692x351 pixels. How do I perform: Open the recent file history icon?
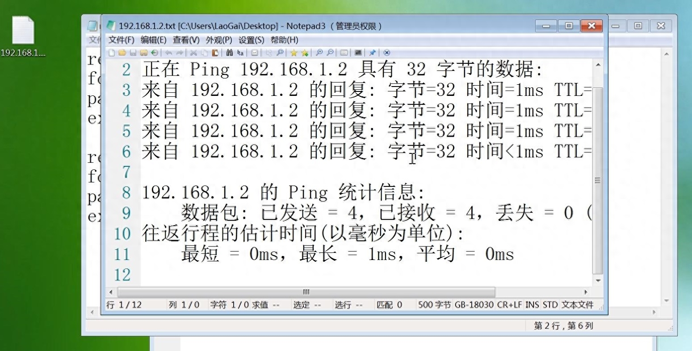coord(155,53)
